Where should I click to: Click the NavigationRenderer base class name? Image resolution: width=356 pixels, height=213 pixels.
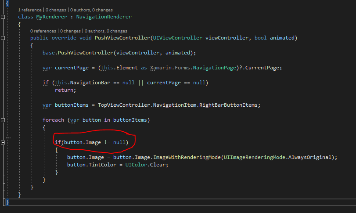pos(104,17)
